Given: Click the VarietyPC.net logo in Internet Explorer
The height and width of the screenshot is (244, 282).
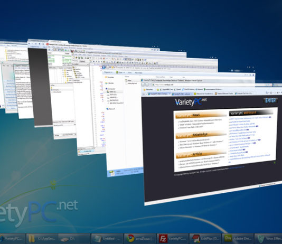Looking at the screenshot, I should pos(191,102).
